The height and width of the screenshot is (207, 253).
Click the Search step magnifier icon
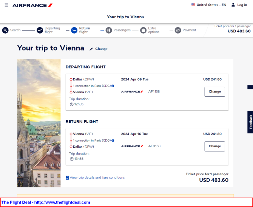coord(5,30)
